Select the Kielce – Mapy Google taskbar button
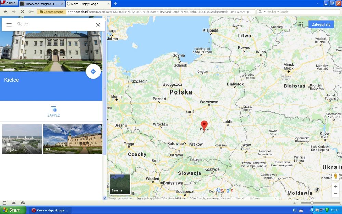Image resolution: width=342 pixels, height=214 pixels. click(x=50, y=210)
